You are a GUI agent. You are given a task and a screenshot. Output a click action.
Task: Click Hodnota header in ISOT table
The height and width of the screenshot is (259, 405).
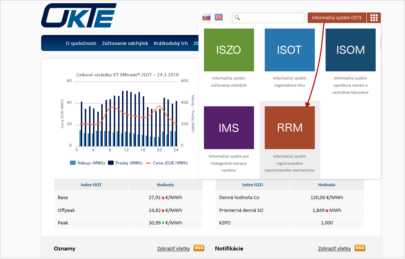(x=165, y=185)
